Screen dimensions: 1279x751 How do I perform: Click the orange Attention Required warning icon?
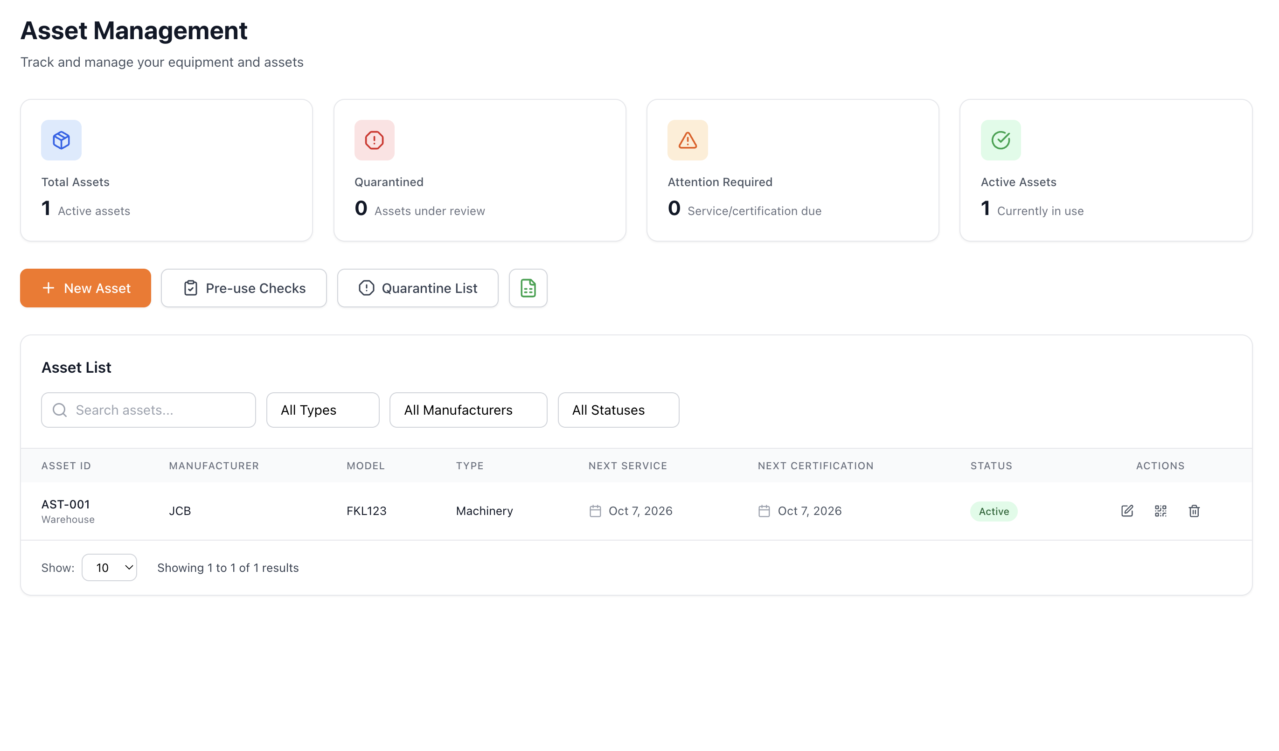pos(687,140)
